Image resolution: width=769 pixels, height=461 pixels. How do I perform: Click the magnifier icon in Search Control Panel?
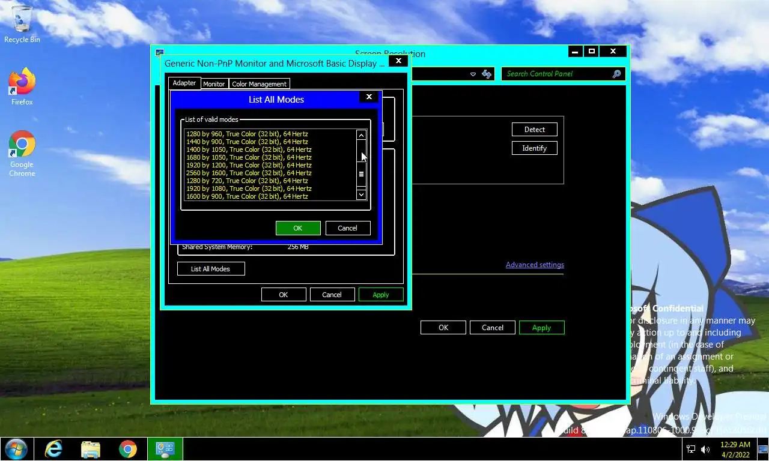[616, 74]
